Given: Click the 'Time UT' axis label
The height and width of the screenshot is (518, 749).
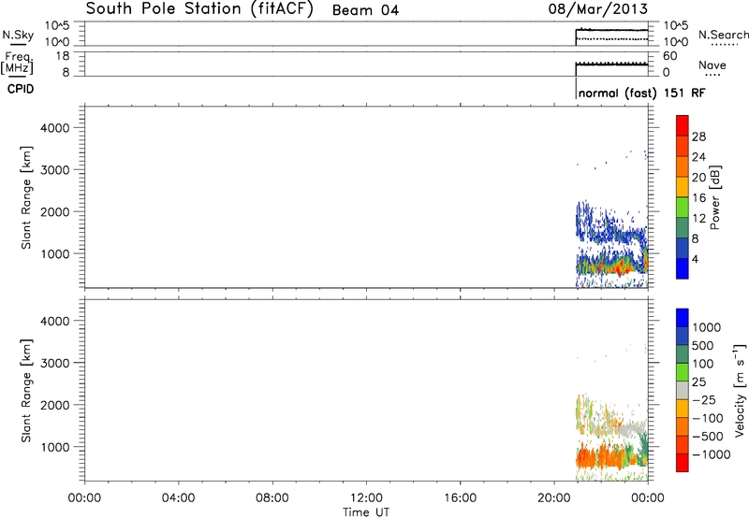Looking at the screenshot, I should (x=366, y=512).
